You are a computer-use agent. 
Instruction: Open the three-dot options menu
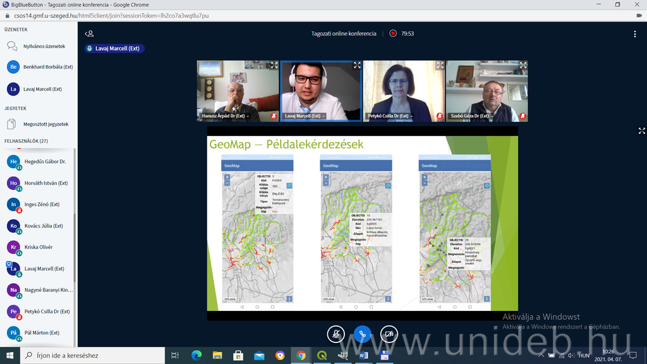tap(635, 34)
